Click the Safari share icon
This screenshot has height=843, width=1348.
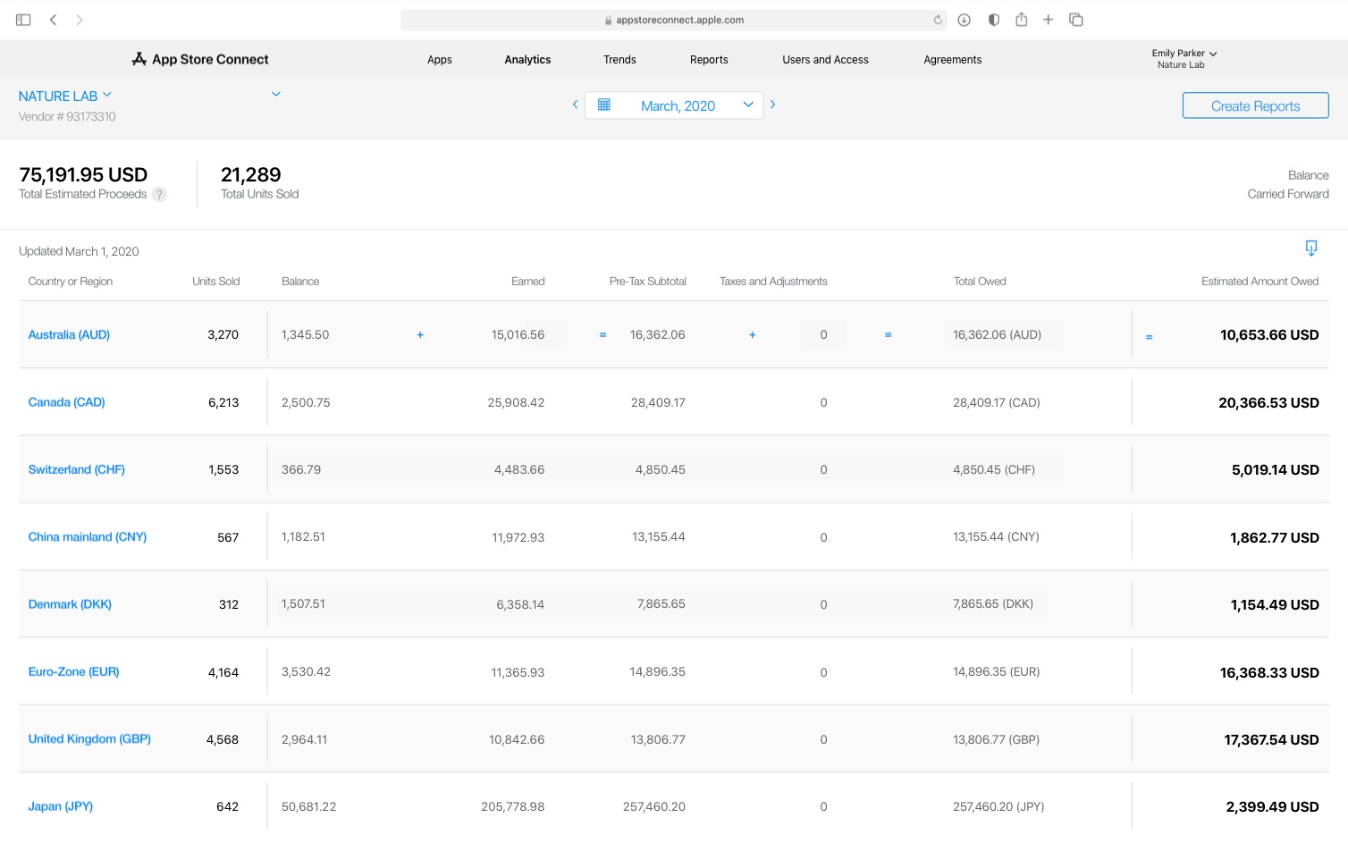point(1021,19)
